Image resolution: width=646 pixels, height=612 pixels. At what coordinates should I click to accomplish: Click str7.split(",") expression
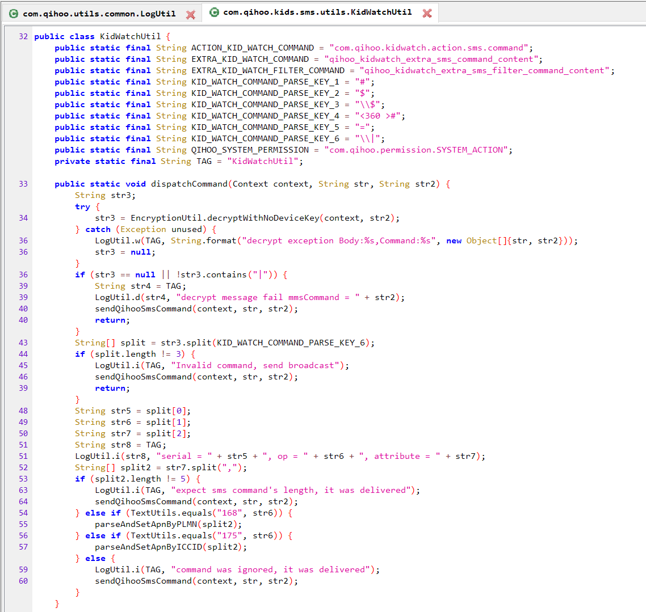click(x=204, y=467)
